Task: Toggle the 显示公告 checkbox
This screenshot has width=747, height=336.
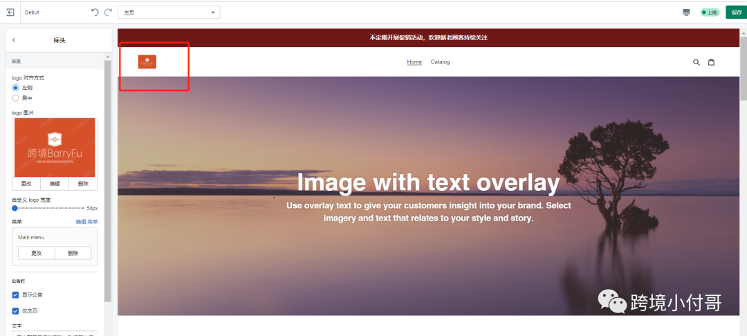Action: [15, 295]
